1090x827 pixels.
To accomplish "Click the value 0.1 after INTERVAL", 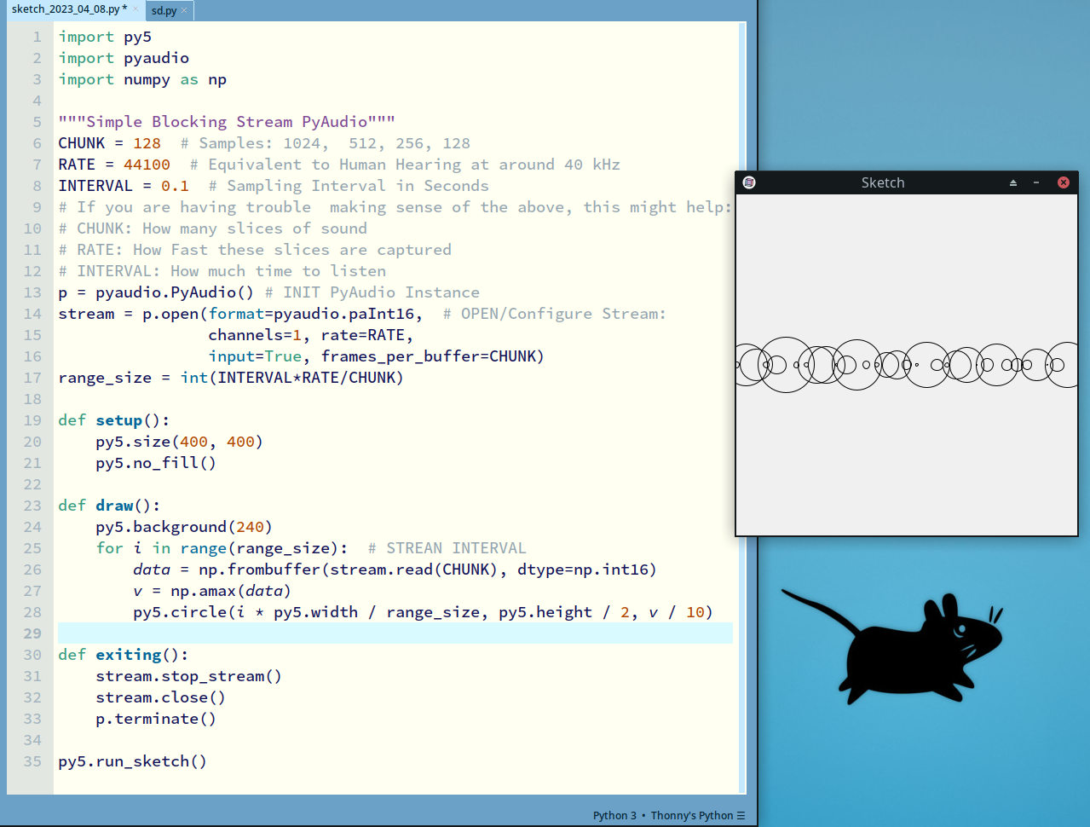I will 175,186.
